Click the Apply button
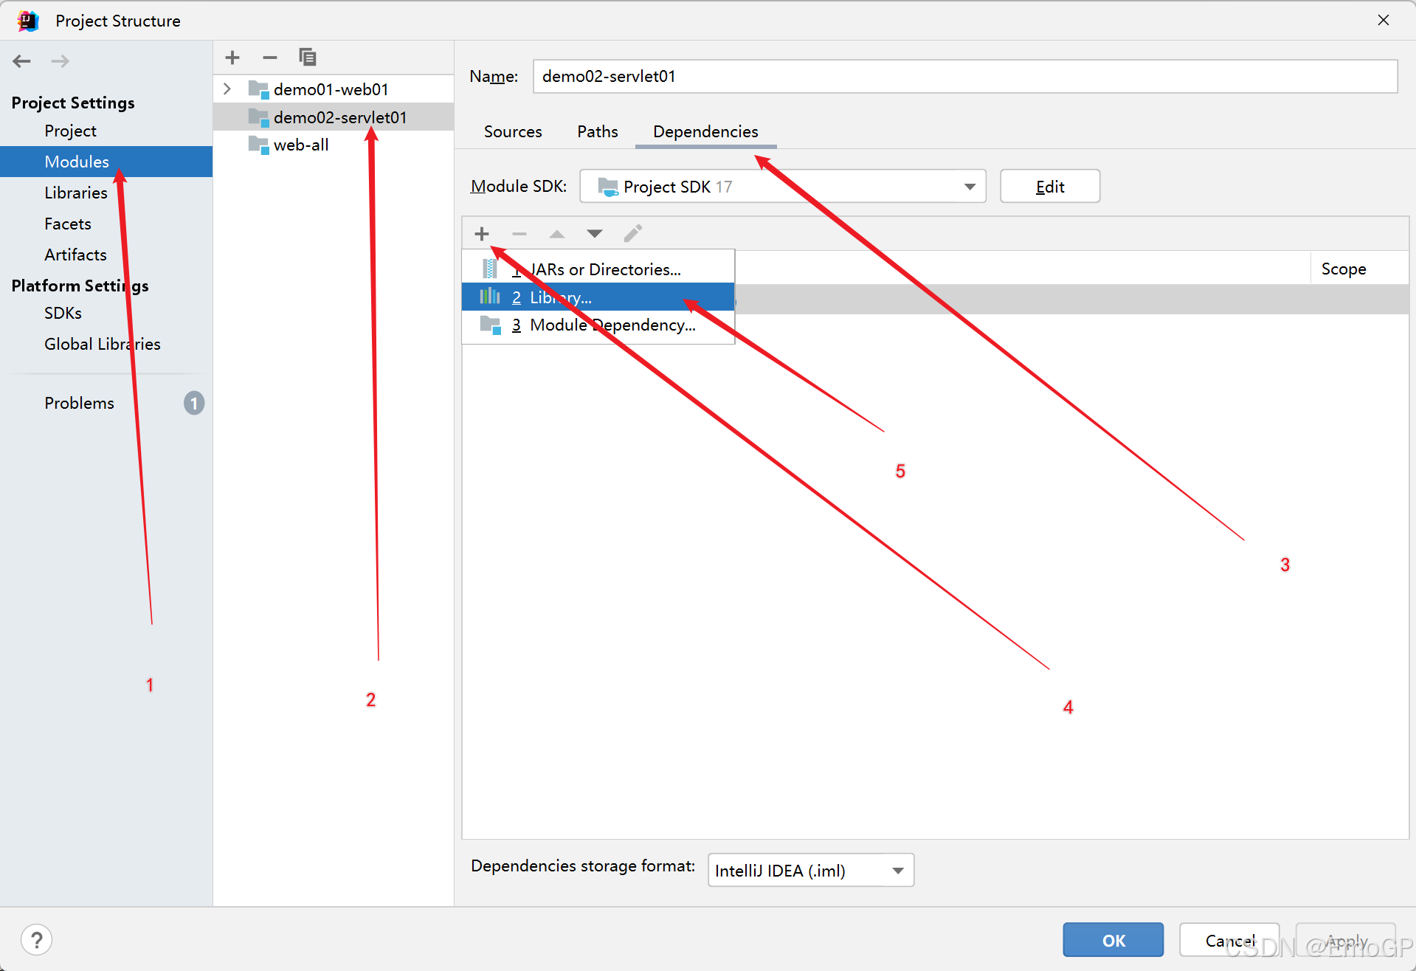 [x=1346, y=940]
